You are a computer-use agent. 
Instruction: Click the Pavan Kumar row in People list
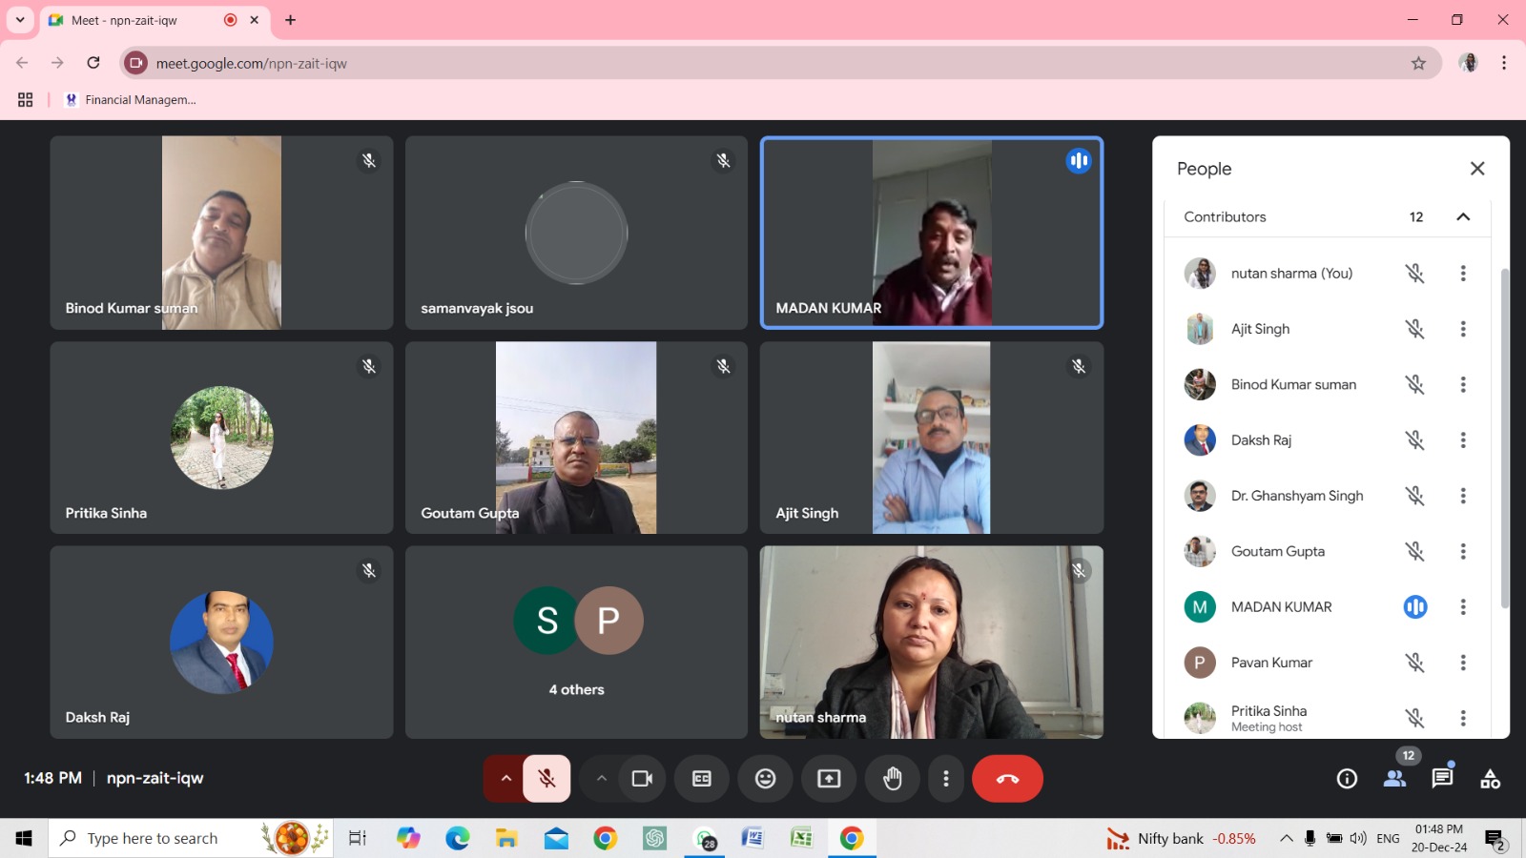click(x=1327, y=663)
